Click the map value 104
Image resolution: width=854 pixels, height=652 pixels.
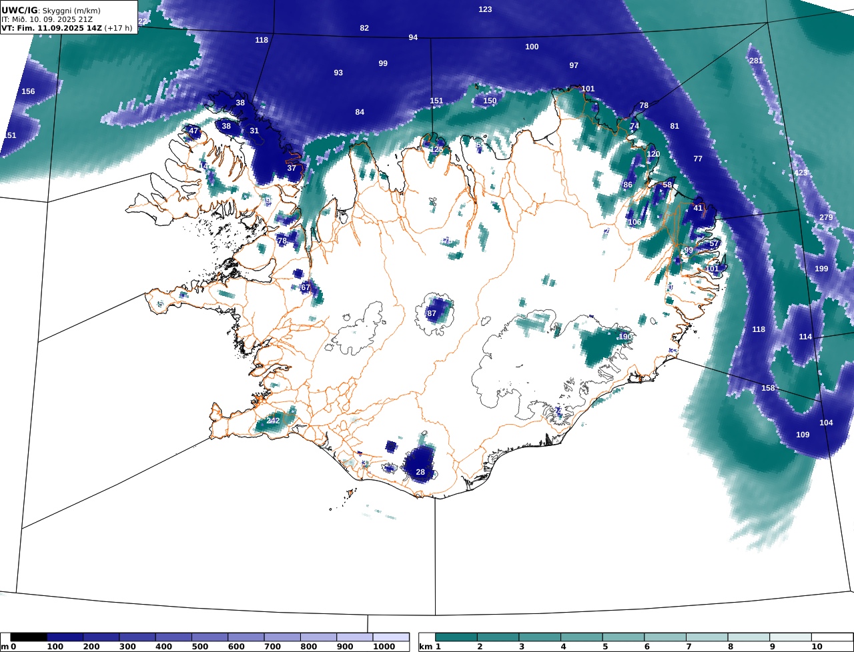point(826,423)
